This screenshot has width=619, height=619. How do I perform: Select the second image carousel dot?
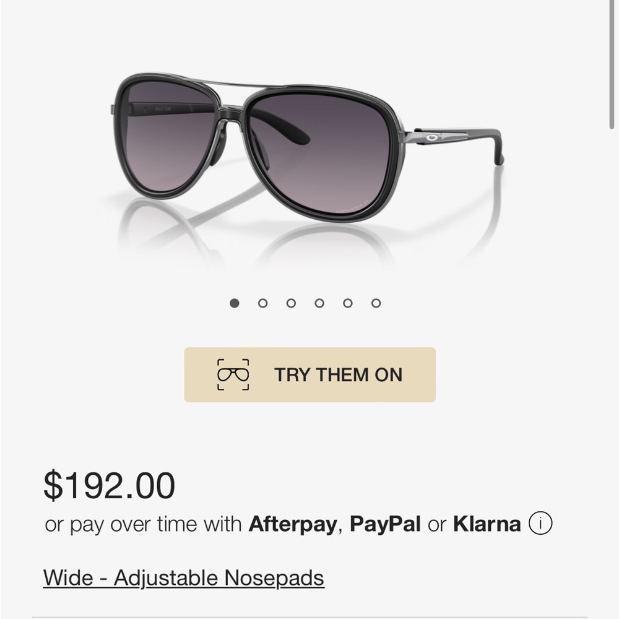tap(262, 303)
